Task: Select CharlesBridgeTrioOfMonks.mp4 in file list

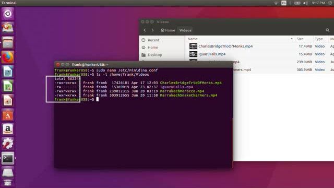Action: pyautogui.click(x=225, y=46)
